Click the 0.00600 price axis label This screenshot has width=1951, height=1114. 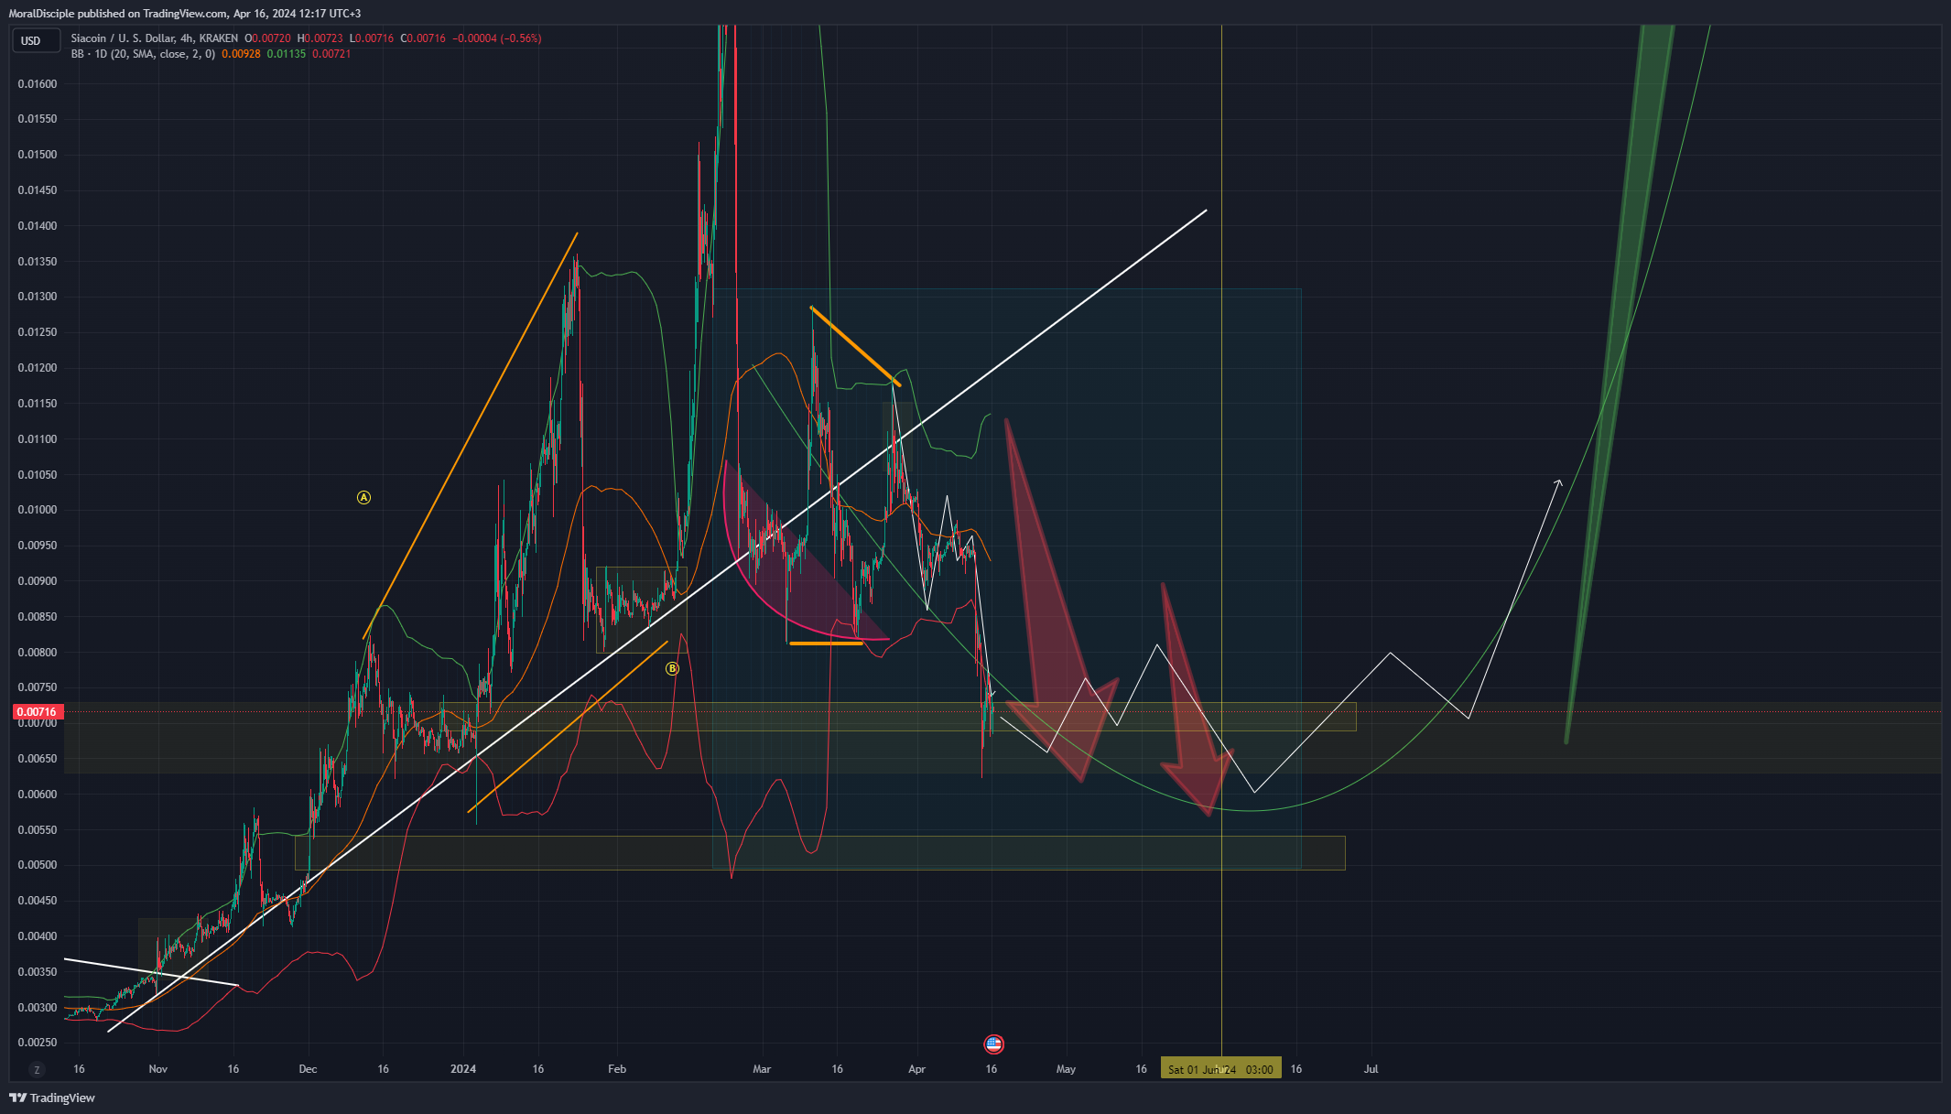pyautogui.click(x=38, y=795)
